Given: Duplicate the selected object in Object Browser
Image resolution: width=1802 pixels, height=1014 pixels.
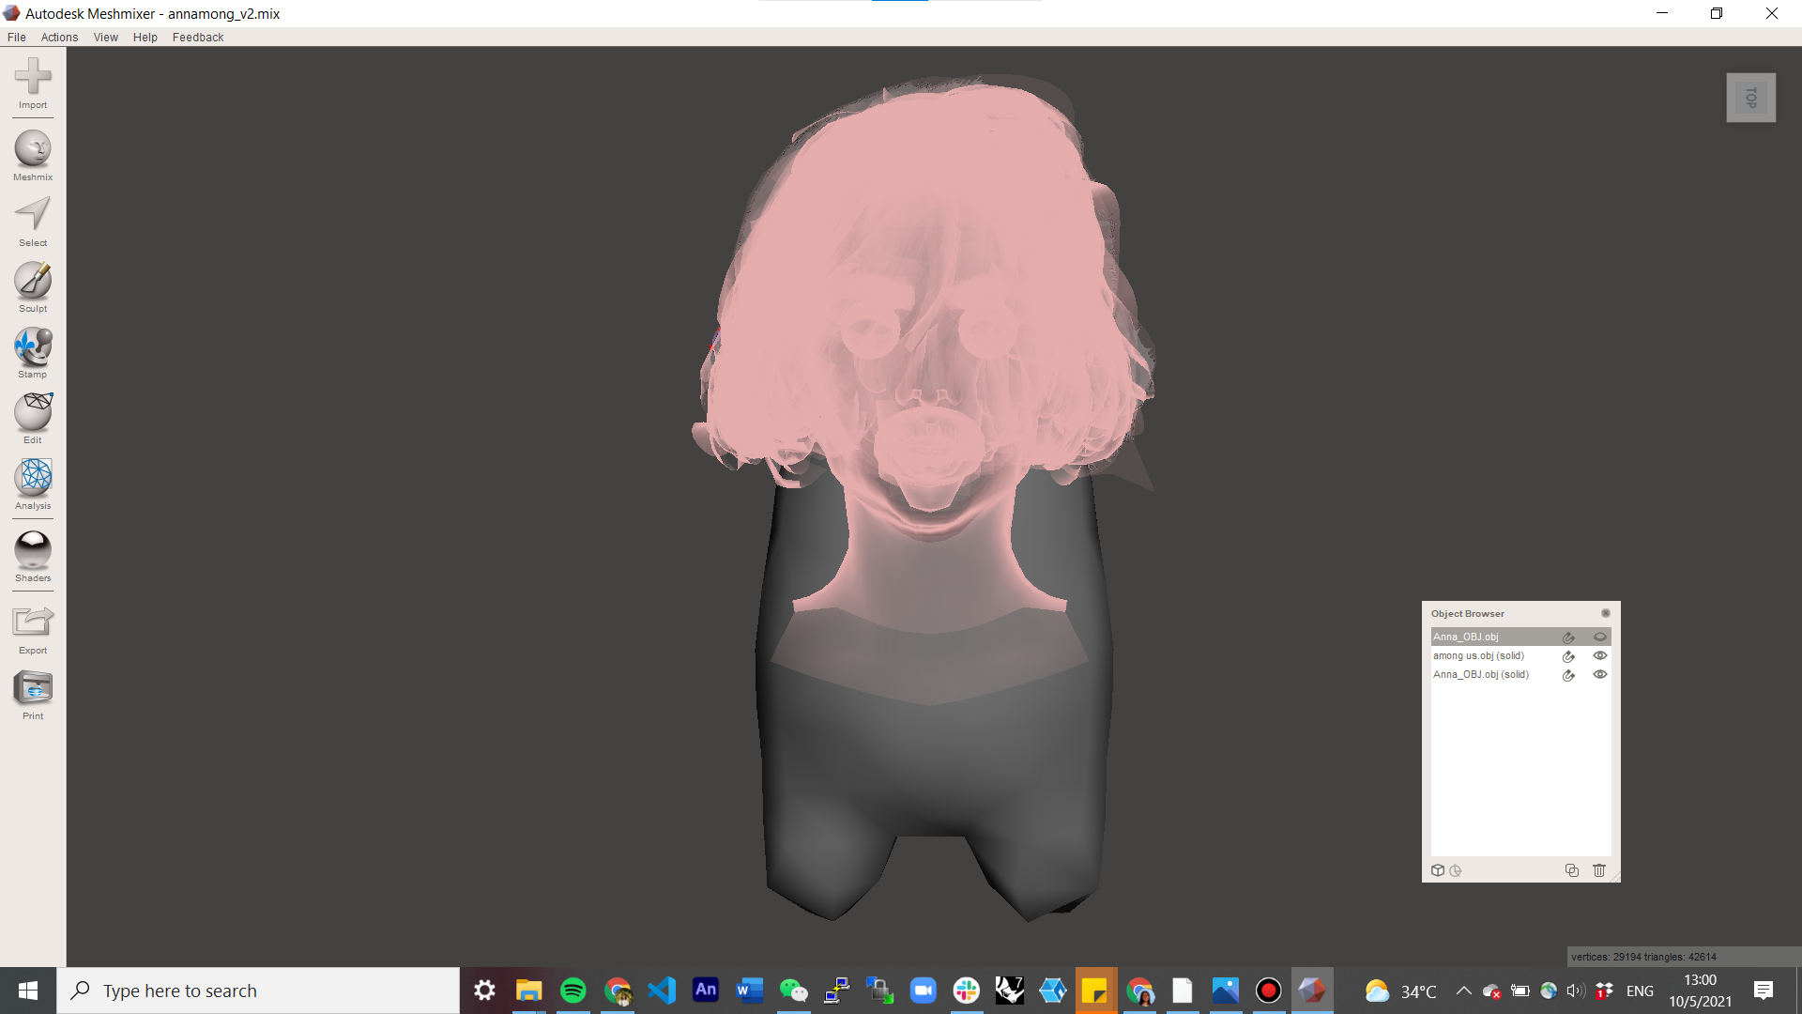Looking at the screenshot, I should pos(1572,870).
